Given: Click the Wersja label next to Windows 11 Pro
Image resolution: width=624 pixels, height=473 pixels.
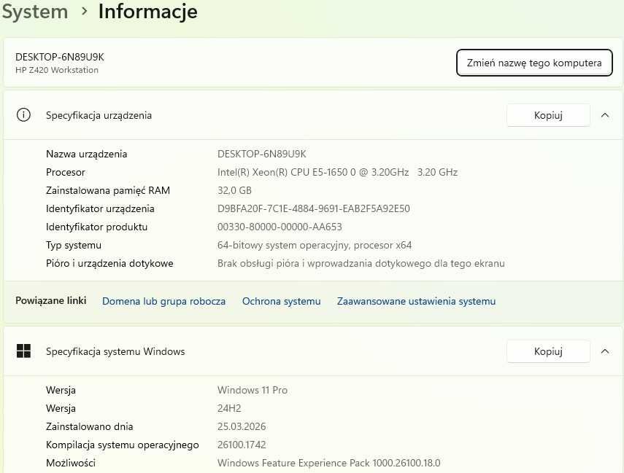Looking at the screenshot, I should [61, 390].
